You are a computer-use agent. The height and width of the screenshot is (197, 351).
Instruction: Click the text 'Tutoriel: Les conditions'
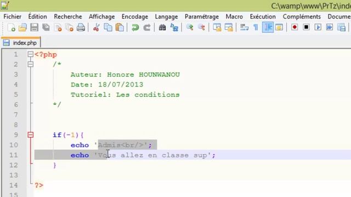pos(125,95)
